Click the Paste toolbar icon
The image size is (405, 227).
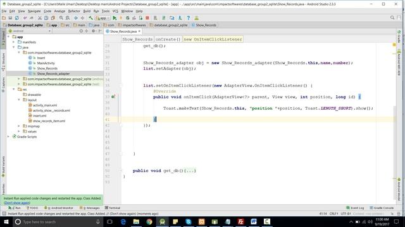[53, 18]
